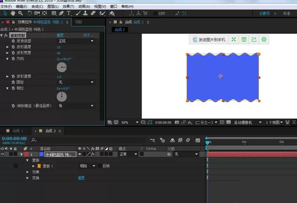Viewport: 297px width, 203px height.
Task: Toggle stopwatch for 相位
Action: coord(13,88)
